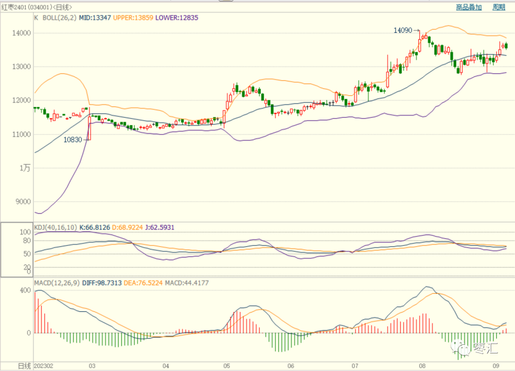Open the 周期 link
Screen dimensions: 515x371
(499, 7)
